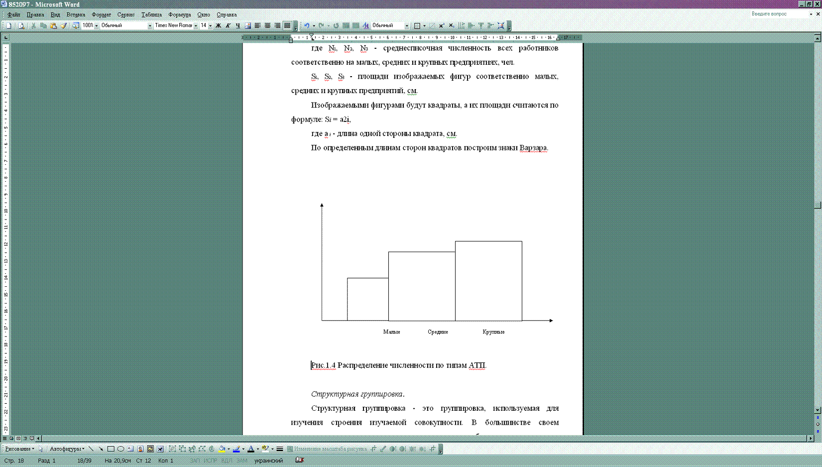Viewport: 822px width, 467px height.
Task: Click the font color A swatch
Action: (251, 449)
